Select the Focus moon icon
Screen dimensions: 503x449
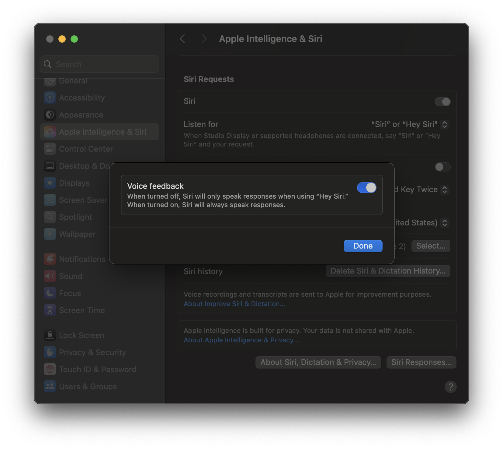click(50, 293)
